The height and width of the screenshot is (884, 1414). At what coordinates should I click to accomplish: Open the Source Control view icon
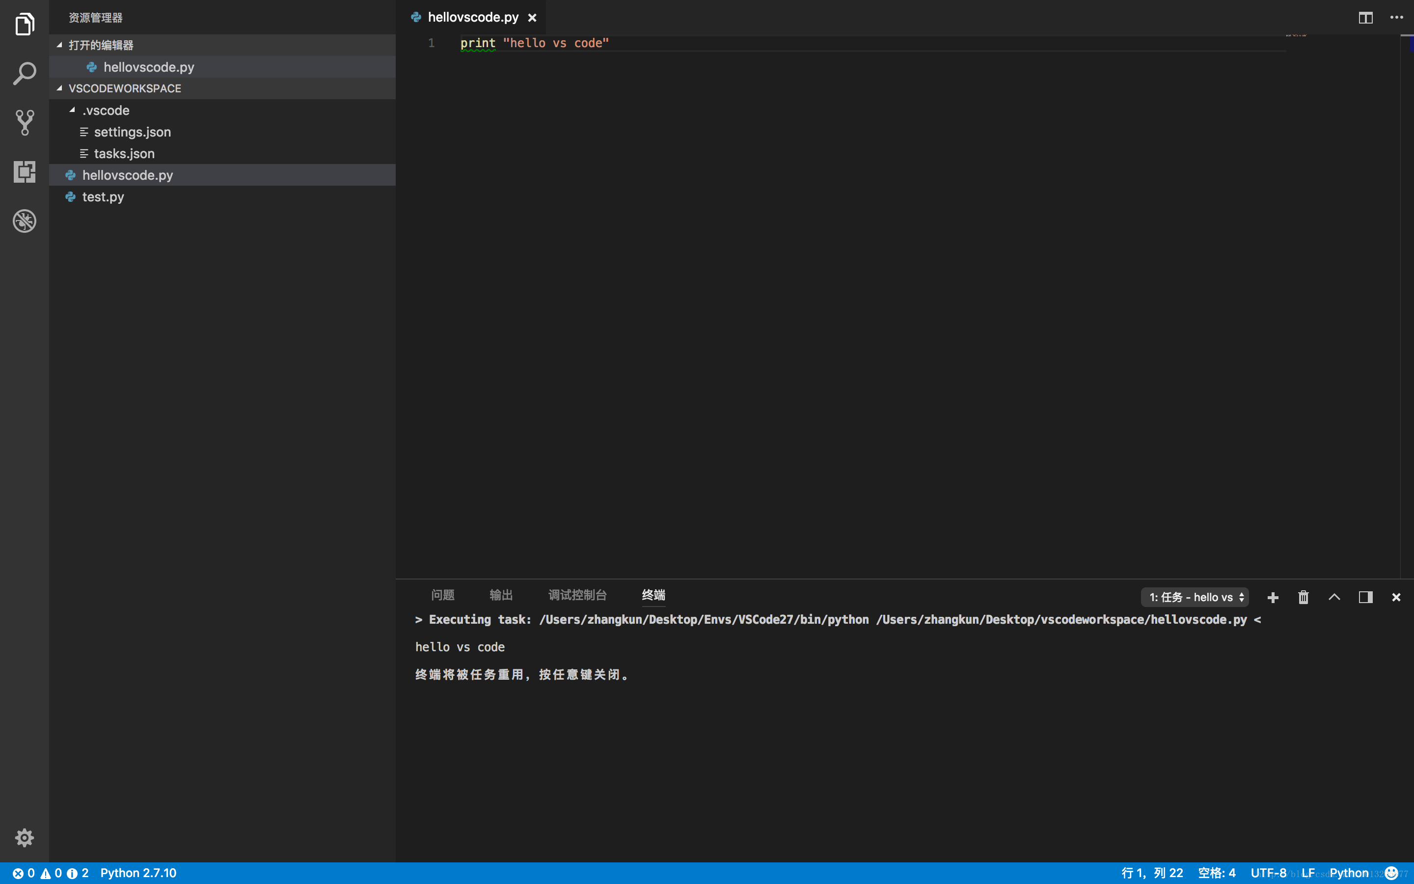(x=25, y=122)
